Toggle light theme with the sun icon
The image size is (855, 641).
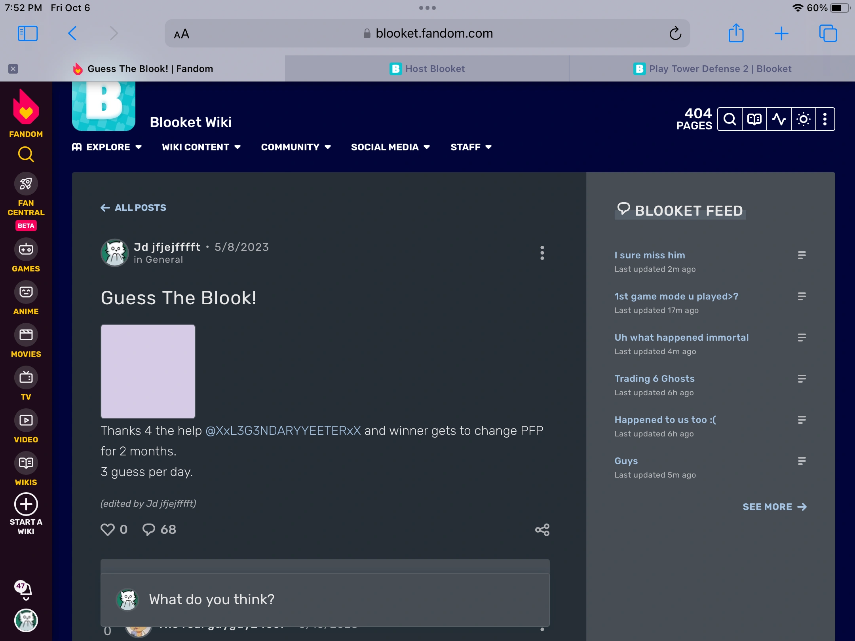click(804, 119)
